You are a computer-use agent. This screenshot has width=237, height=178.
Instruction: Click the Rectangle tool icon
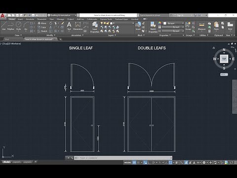(31, 23)
